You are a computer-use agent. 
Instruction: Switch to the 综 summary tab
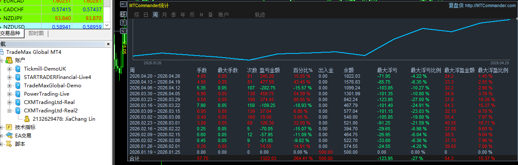tap(136, 15)
